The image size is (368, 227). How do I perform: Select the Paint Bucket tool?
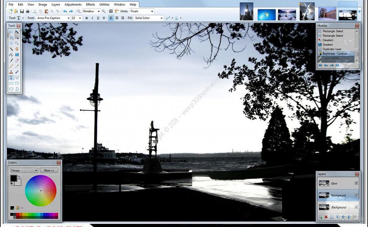tap(11, 54)
